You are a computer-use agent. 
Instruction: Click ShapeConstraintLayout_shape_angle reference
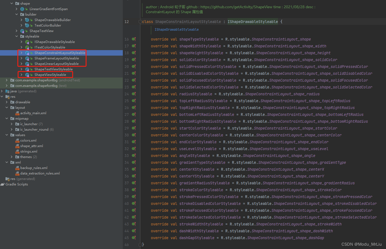pos(279,156)
